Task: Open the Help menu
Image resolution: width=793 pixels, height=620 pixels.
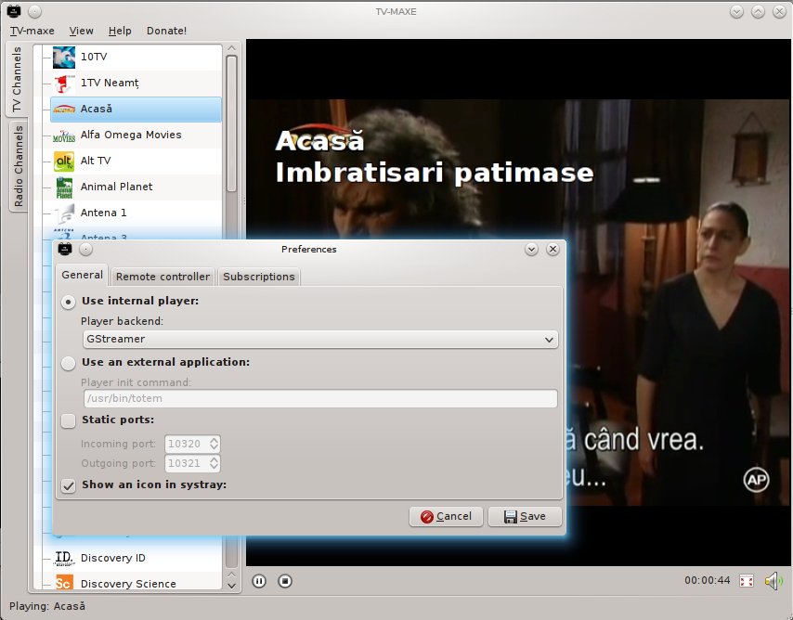Action: [120, 31]
